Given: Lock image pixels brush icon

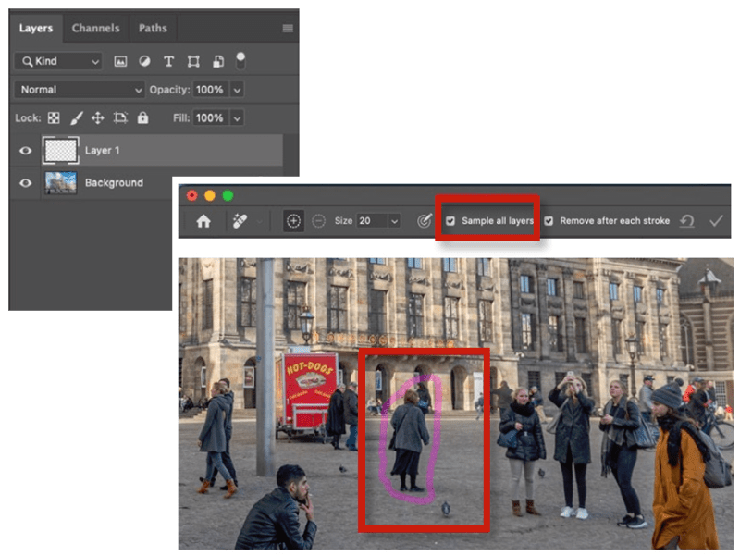Looking at the screenshot, I should pos(77,118).
